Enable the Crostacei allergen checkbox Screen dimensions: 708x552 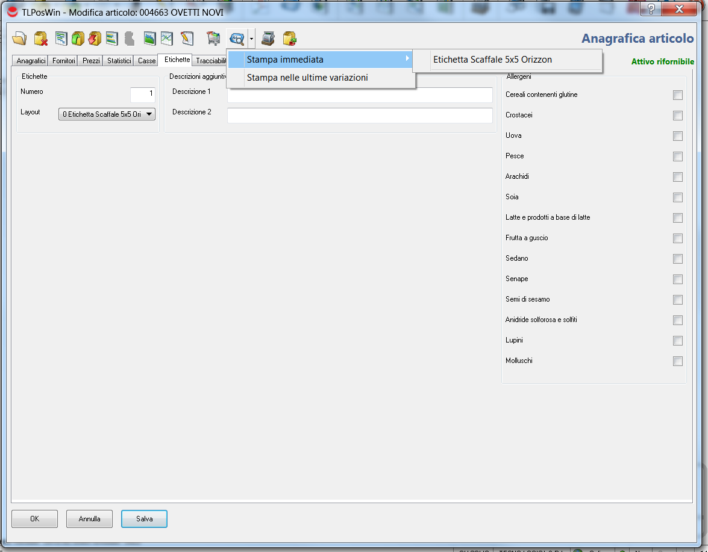(x=678, y=116)
